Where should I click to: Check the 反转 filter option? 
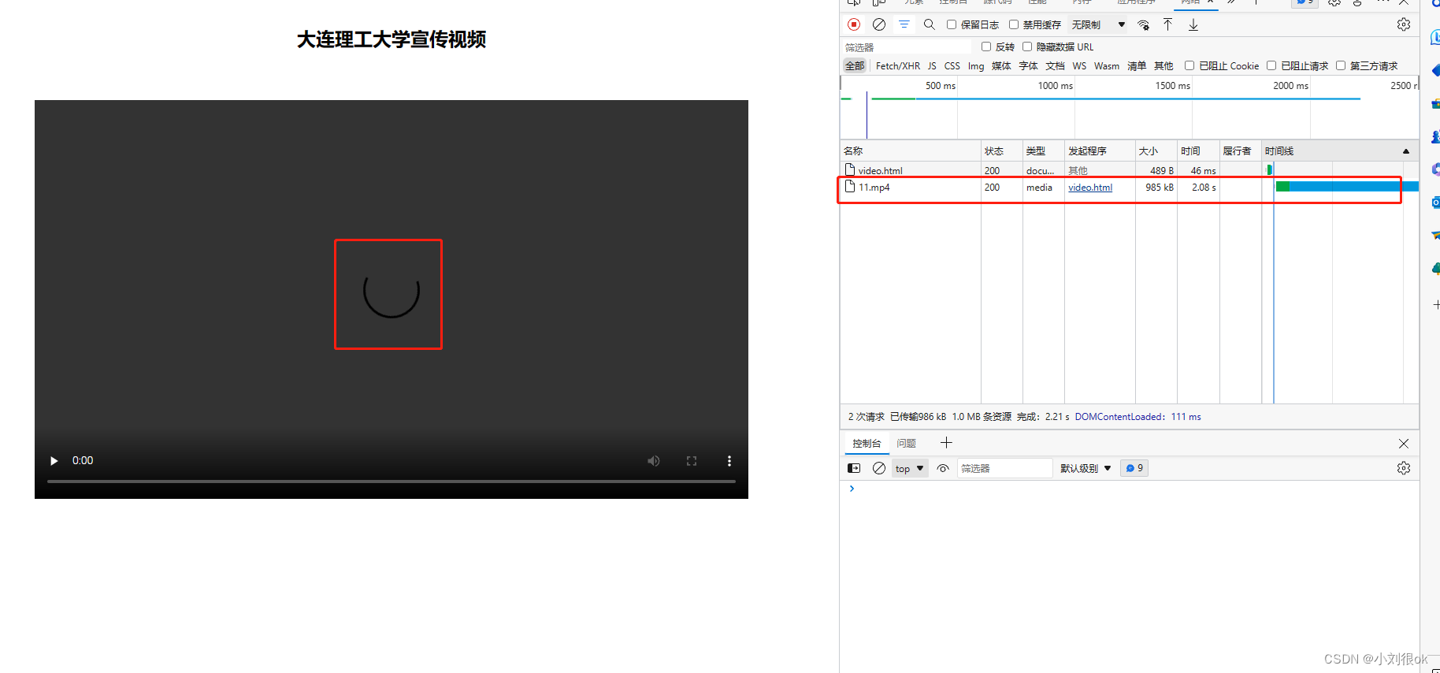[986, 46]
